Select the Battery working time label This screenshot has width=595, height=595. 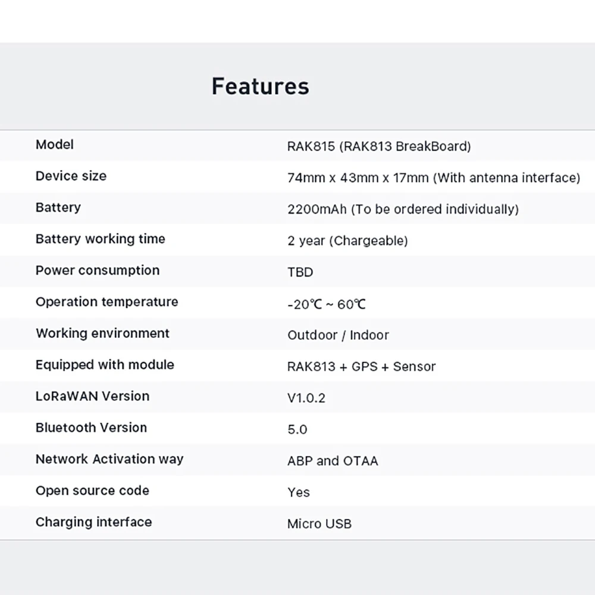pyautogui.click(x=100, y=239)
